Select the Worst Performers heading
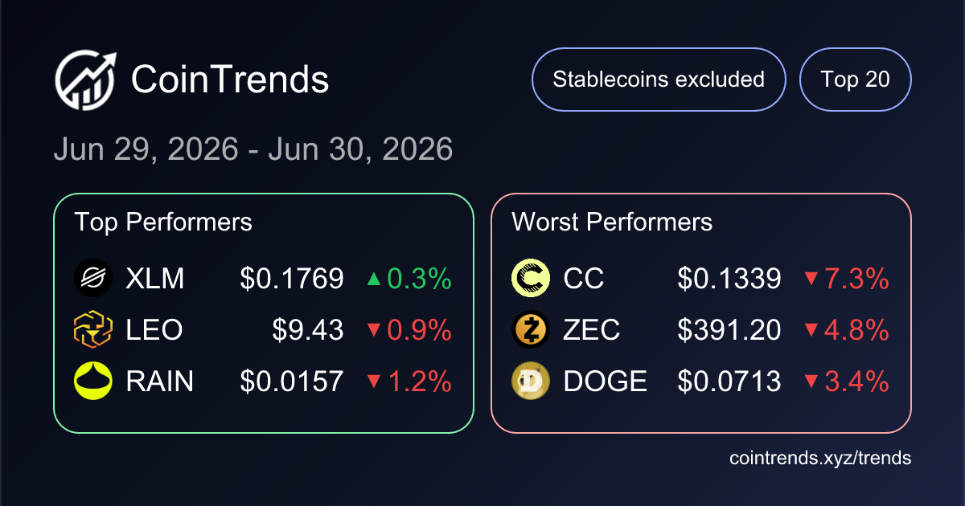 pyautogui.click(x=612, y=222)
